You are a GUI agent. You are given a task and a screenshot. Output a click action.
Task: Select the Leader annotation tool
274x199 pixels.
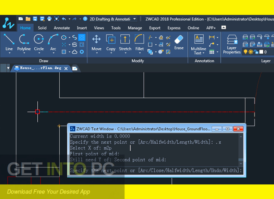(211, 44)
